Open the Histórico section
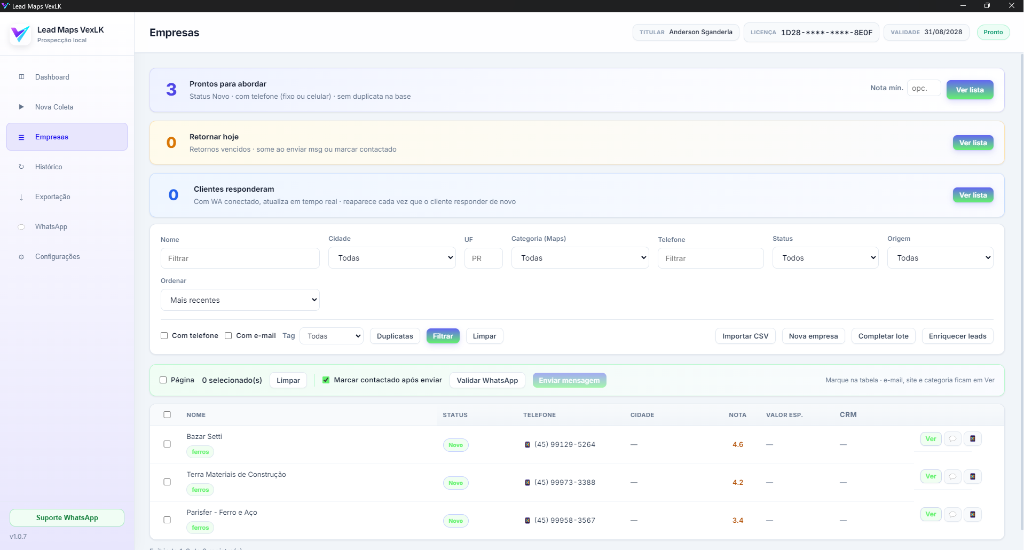The width and height of the screenshot is (1024, 550). pyautogui.click(x=67, y=167)
